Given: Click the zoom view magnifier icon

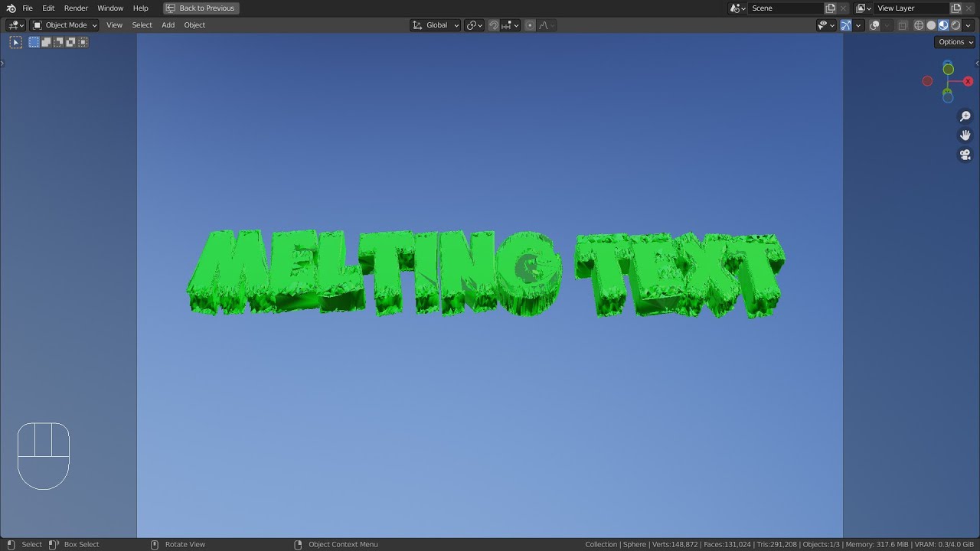Looking at the screenshot, I should click(x=965, y=116).
